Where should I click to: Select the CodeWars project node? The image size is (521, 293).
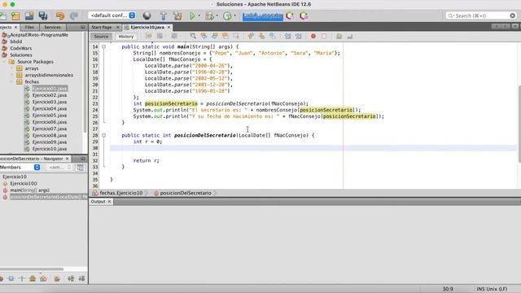20,48
